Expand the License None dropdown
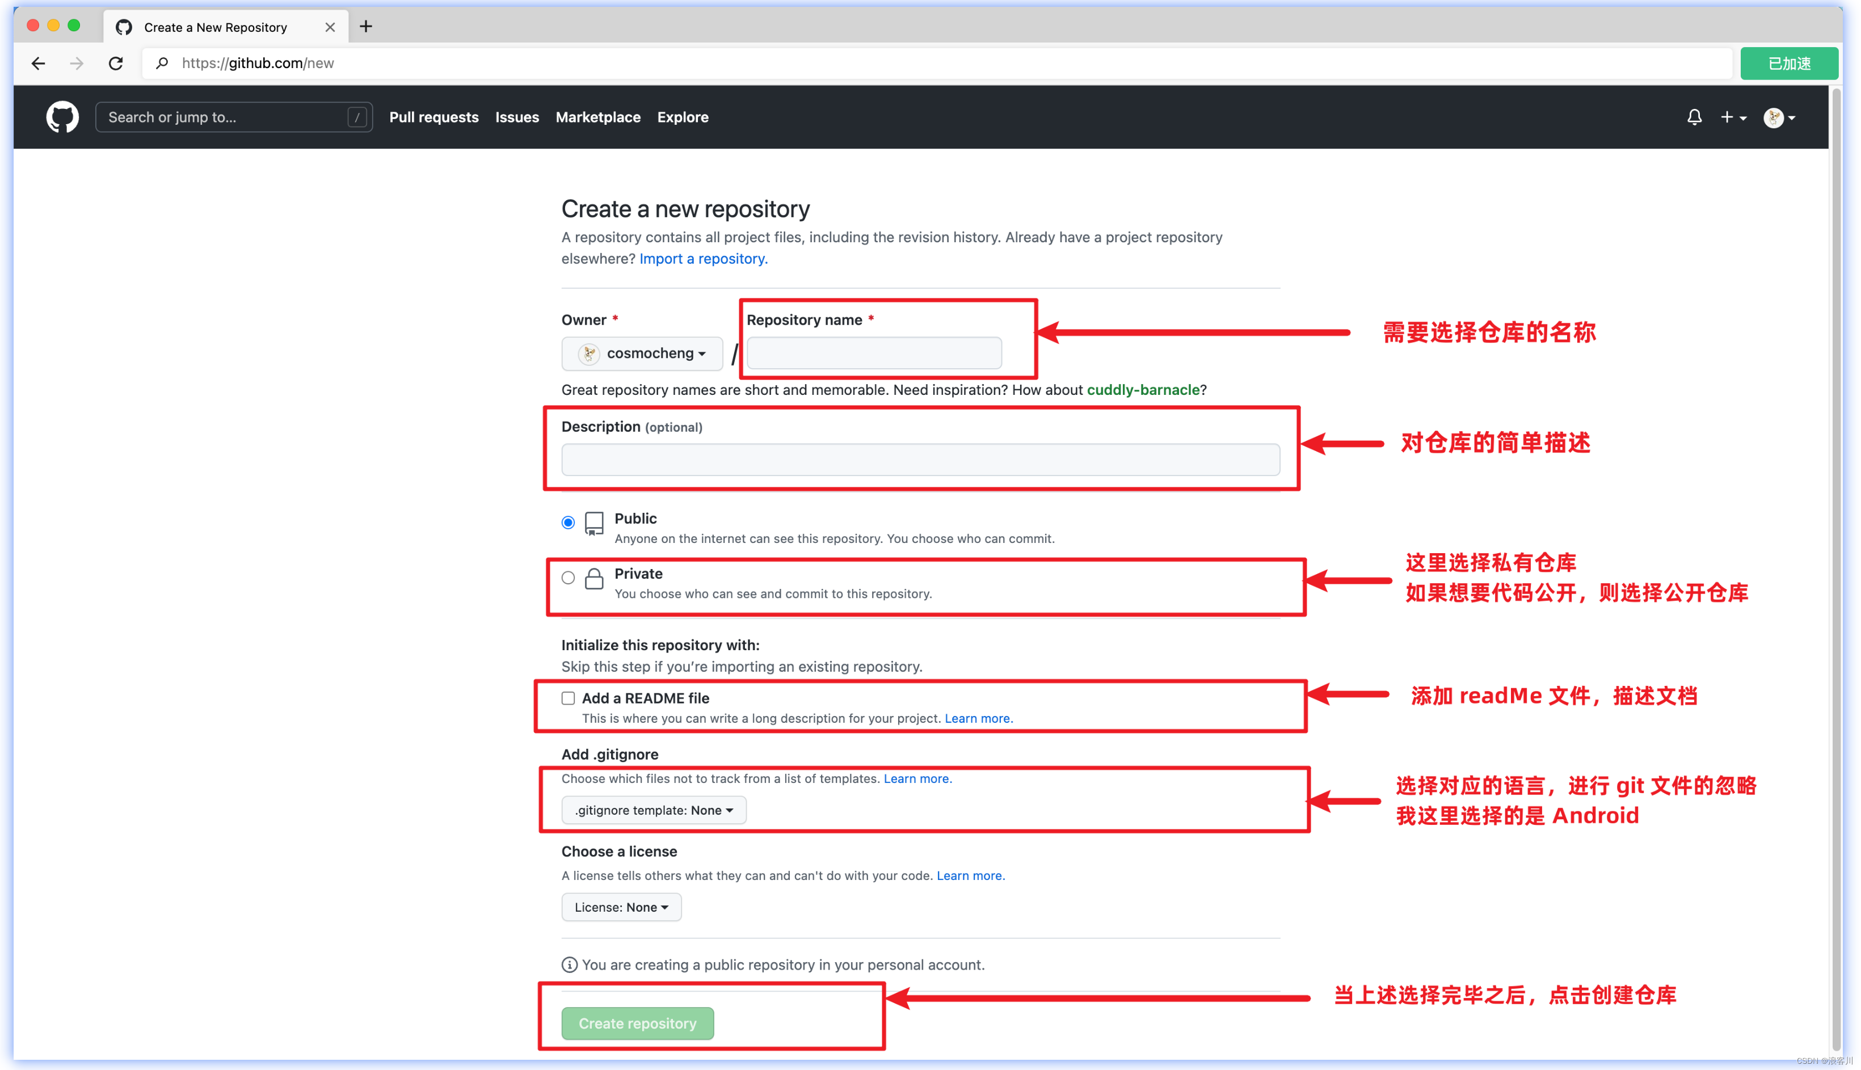 621,908
